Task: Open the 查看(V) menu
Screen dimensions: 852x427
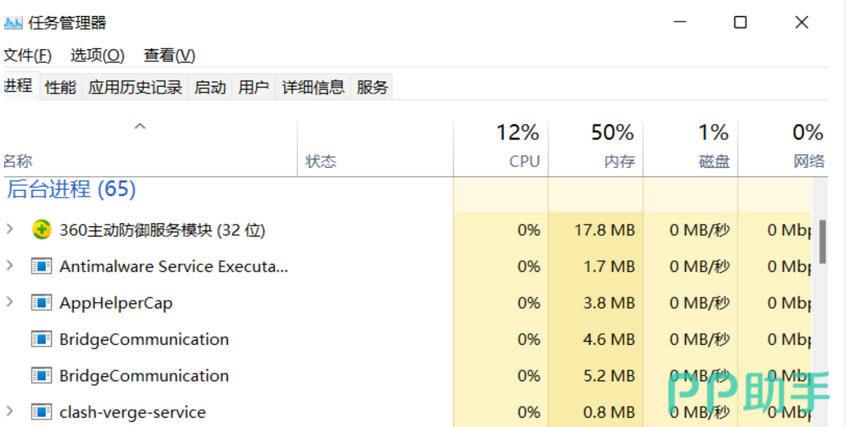Action: click(x=169, y=56)
